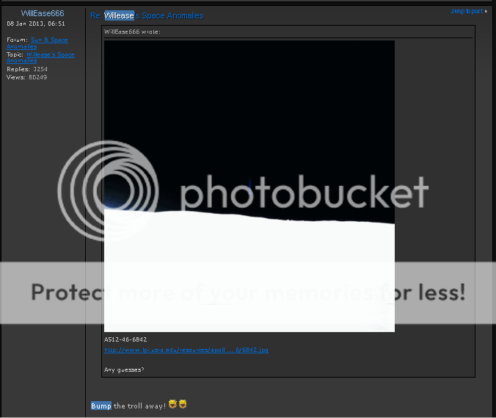Click the small arrow beside "Jump to post"
The image size is (496, 418).
tap(486, 12)
